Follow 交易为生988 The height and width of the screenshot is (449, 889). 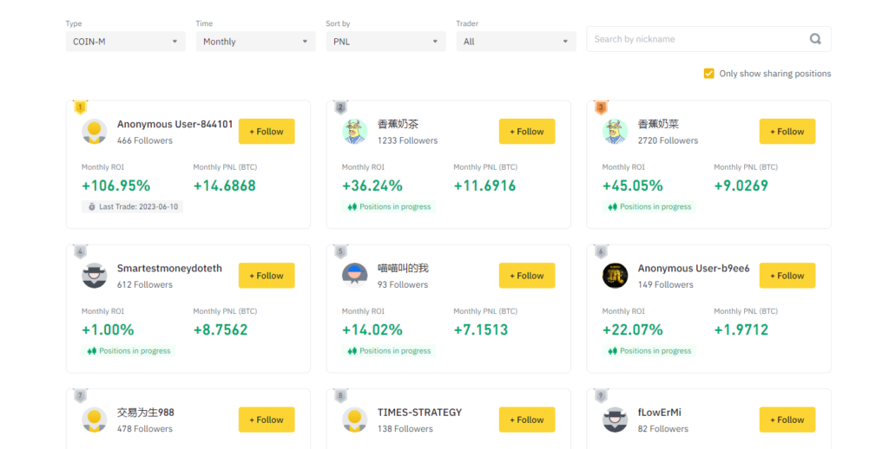coord(267,420)
